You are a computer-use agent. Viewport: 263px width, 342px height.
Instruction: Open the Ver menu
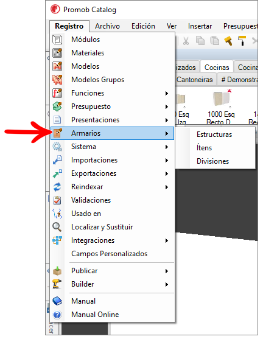click(x=172, y=26)
